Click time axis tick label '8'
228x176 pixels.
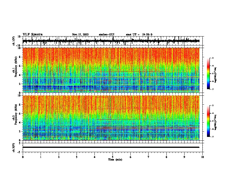(x=166, y=157)
